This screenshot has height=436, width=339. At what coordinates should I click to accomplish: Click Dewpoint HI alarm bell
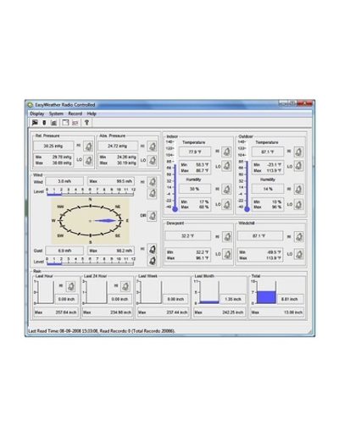227,237
